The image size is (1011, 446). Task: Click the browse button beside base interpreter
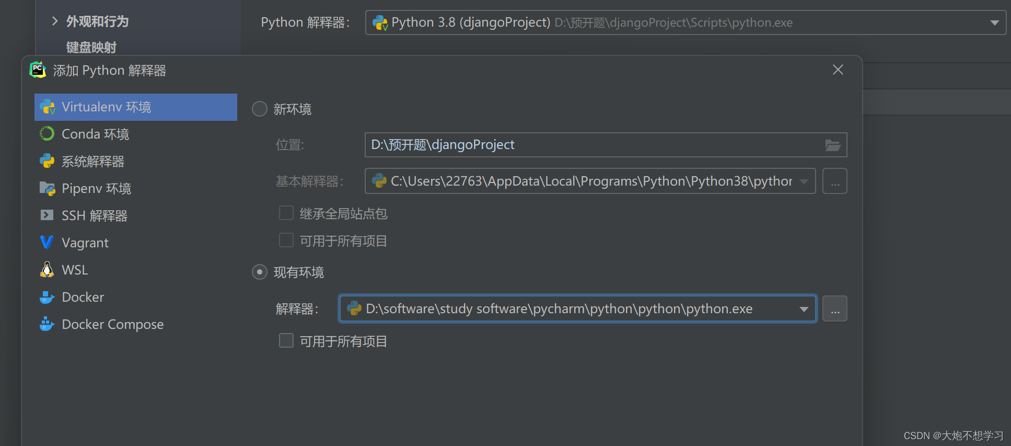[x=835, y=181]
